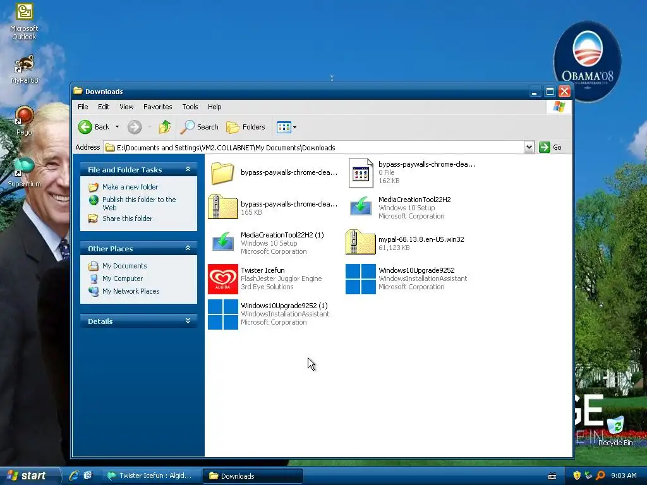
Task: Select the mypal-68.13.8.en-US.win32 zip icon
Action: pyautogui.click(x=361, y=243)
